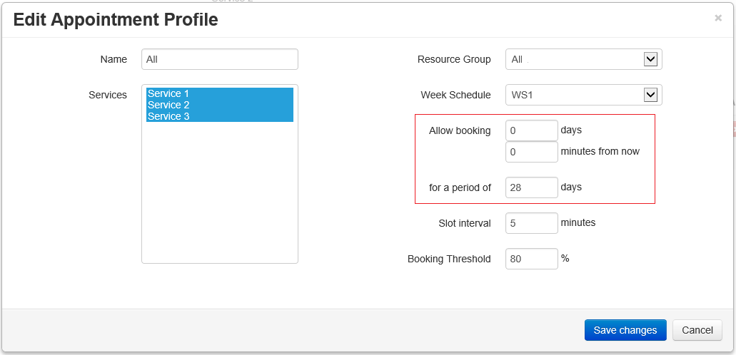Open the Resource Group dropdown
Screen dimensions: 736x355
(x=583, y=60)
